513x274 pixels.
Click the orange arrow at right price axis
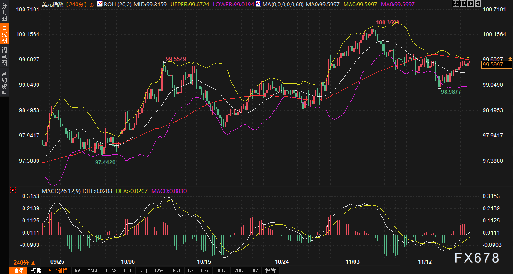pos(510,59)
